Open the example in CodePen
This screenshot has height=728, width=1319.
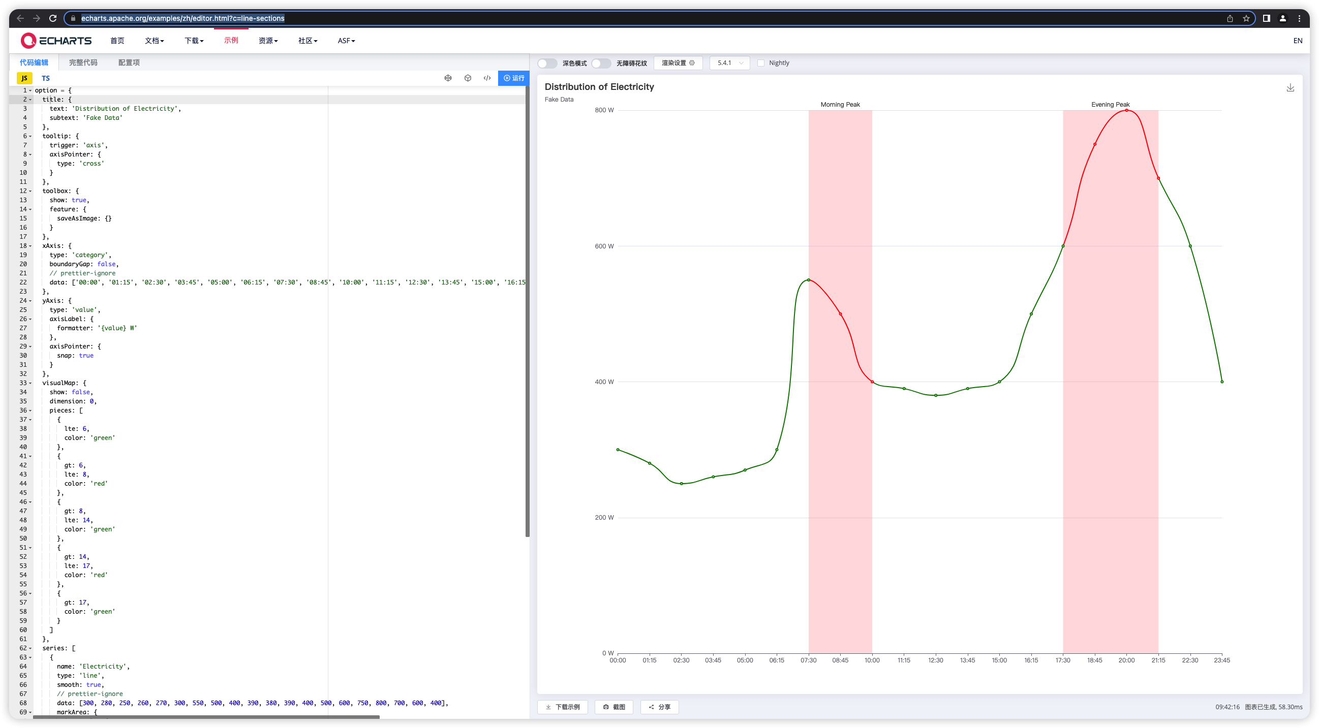click(448, 78)
